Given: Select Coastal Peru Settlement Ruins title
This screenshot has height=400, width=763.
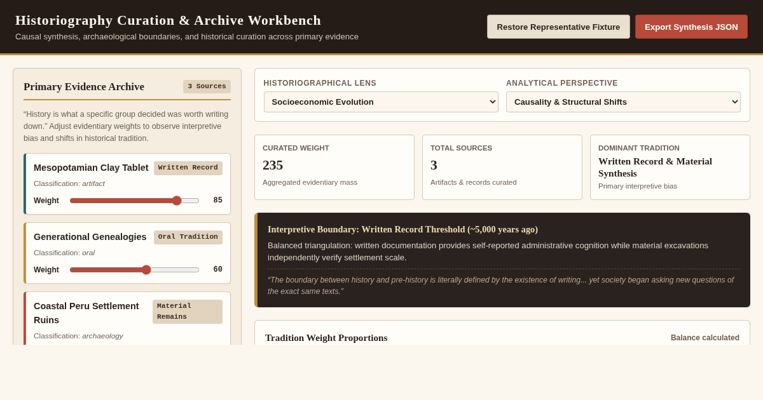Looking at the screenshot, I should click(x=86, y=313).
